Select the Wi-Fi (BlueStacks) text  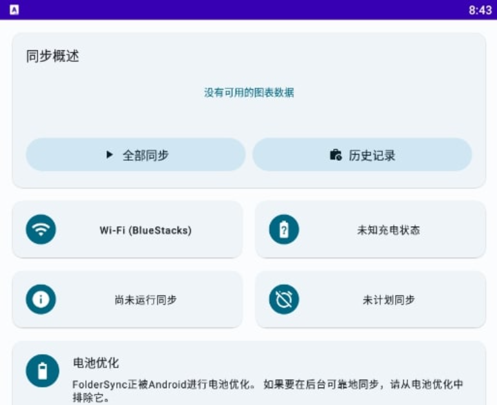(x=145, y=230)
